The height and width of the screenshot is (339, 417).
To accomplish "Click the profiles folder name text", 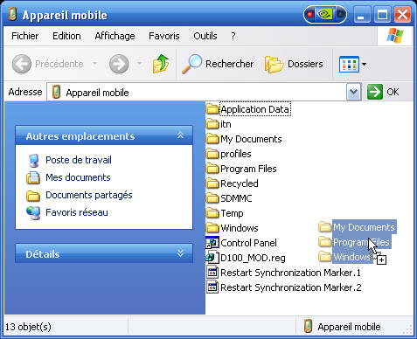I will [236, 154].
